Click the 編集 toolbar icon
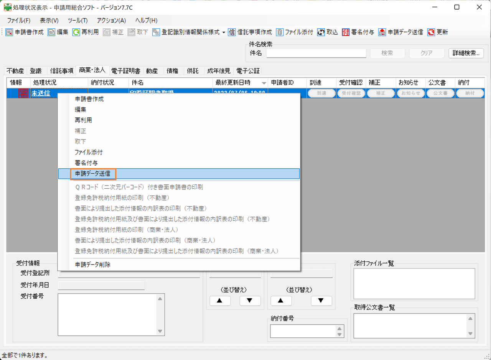Viewport: 491px width, 360px height. point(51,32)
